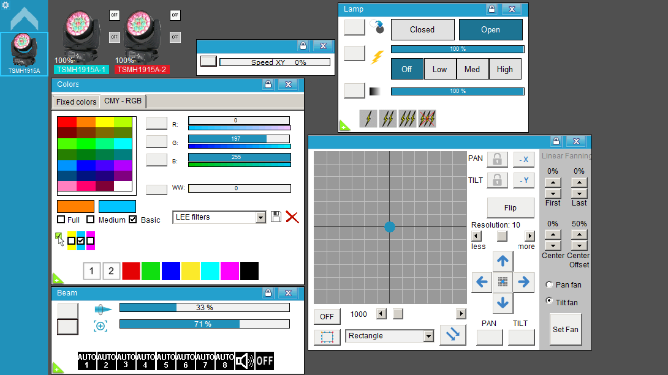Viewport: 668px width, 375px height.
Task: Adjust the B slider showing 255
Action: pyautogui.click(x=239, y=157)
